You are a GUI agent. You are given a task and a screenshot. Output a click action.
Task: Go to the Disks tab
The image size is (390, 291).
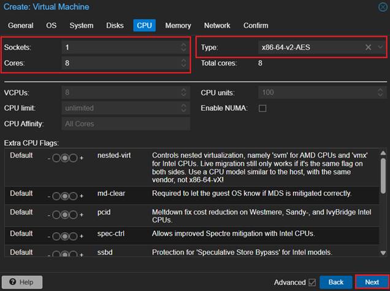pos(115,26)
